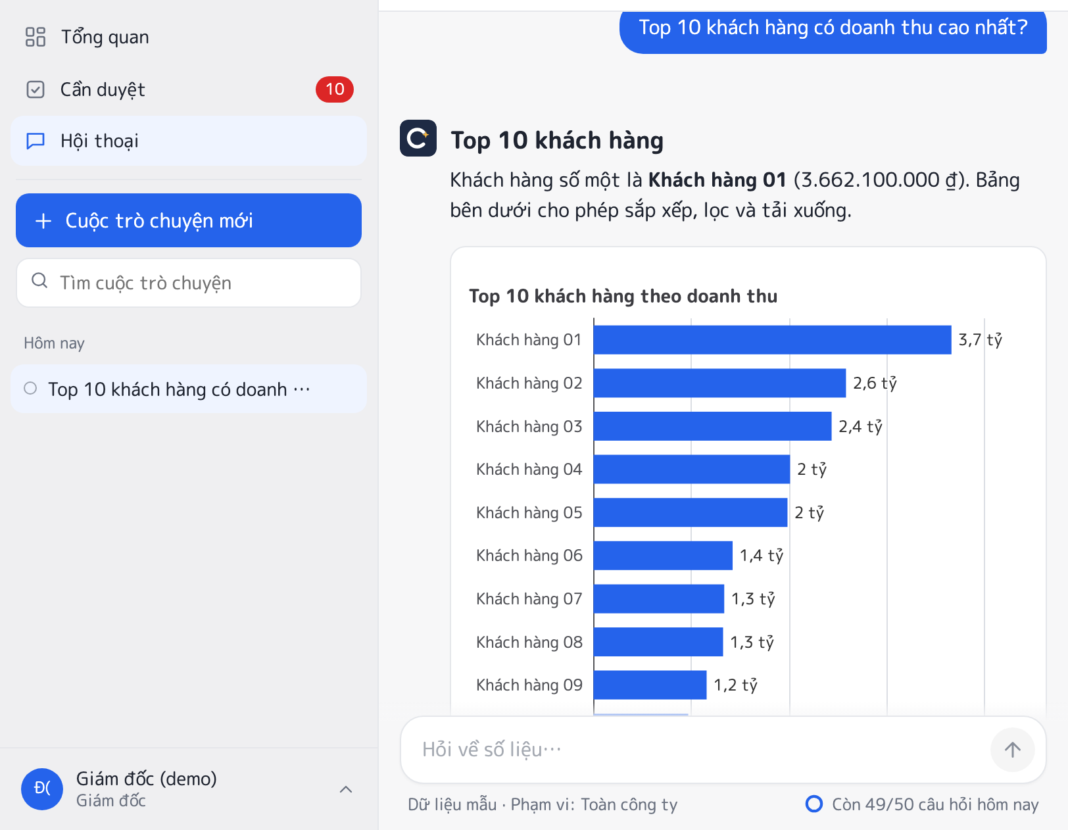Click the circle status icon beside the conversation
This screenshot has width=1068, height=830.
pos(30,388)
